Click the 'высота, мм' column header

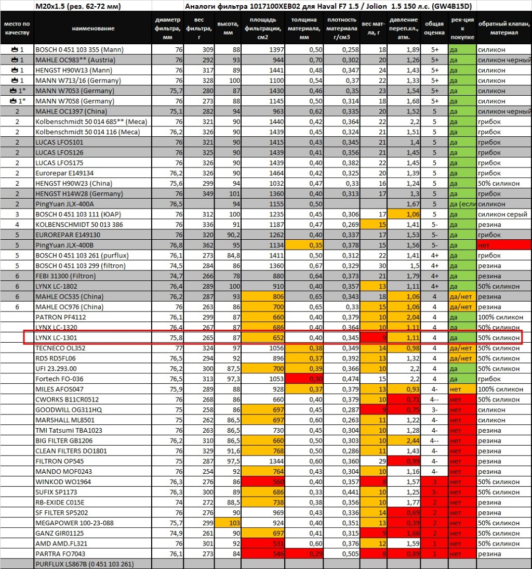coord(228,28)
